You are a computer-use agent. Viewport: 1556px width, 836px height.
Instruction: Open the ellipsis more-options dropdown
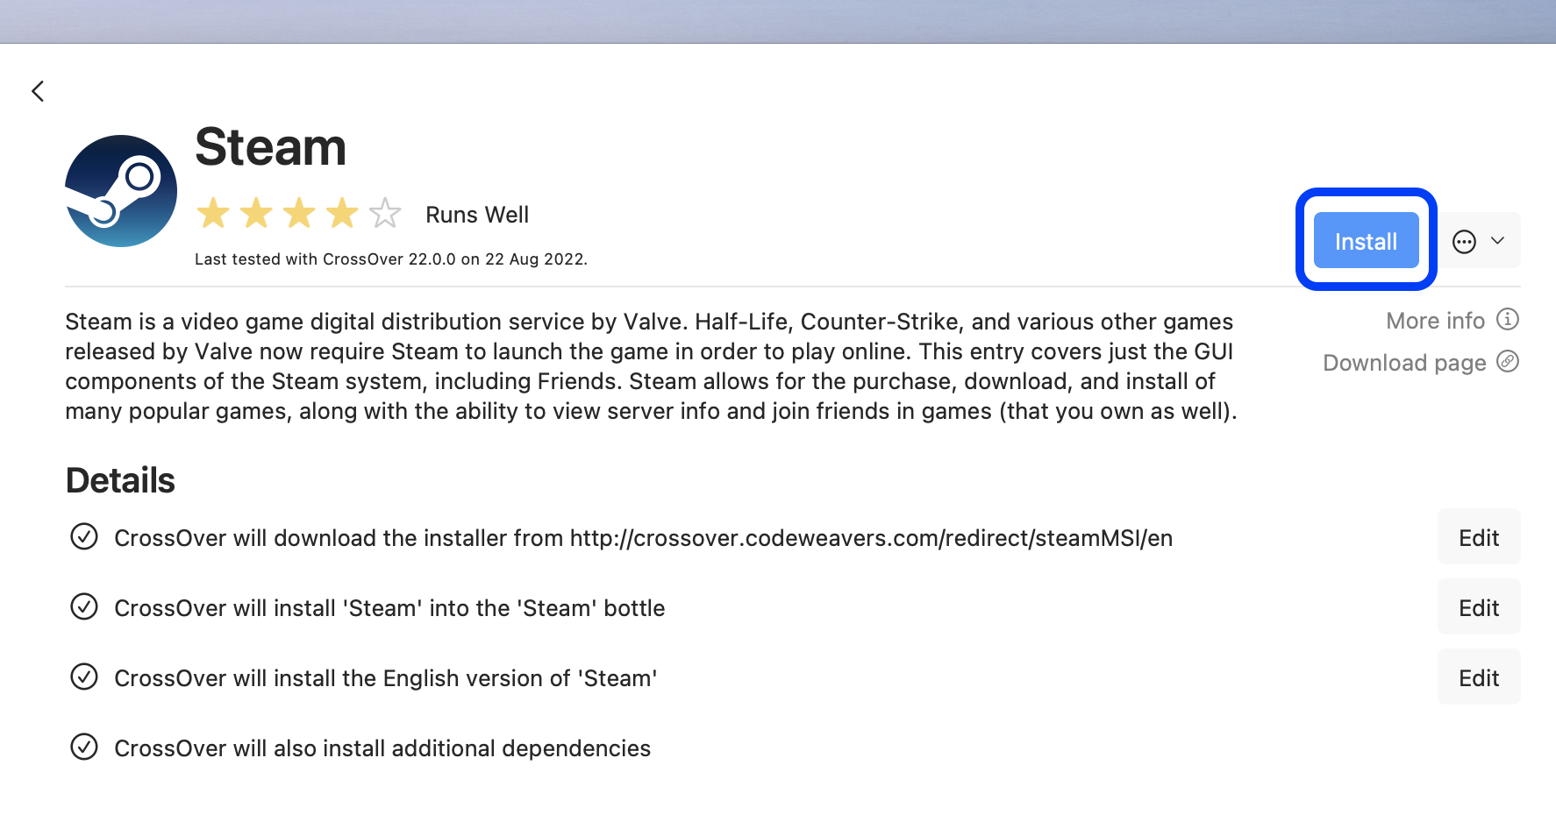(x=1479, y=240)
